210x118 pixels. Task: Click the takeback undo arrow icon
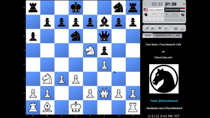tap(166, 28)
